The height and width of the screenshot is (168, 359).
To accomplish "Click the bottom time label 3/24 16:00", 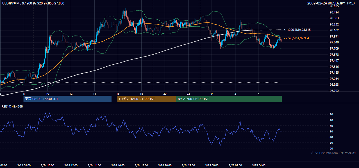I will (x=118, y=165).
